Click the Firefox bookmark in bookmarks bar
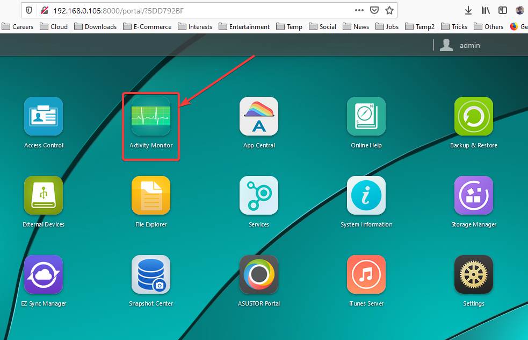This screenshot has height=340, width=528. (x=518, y=27)
